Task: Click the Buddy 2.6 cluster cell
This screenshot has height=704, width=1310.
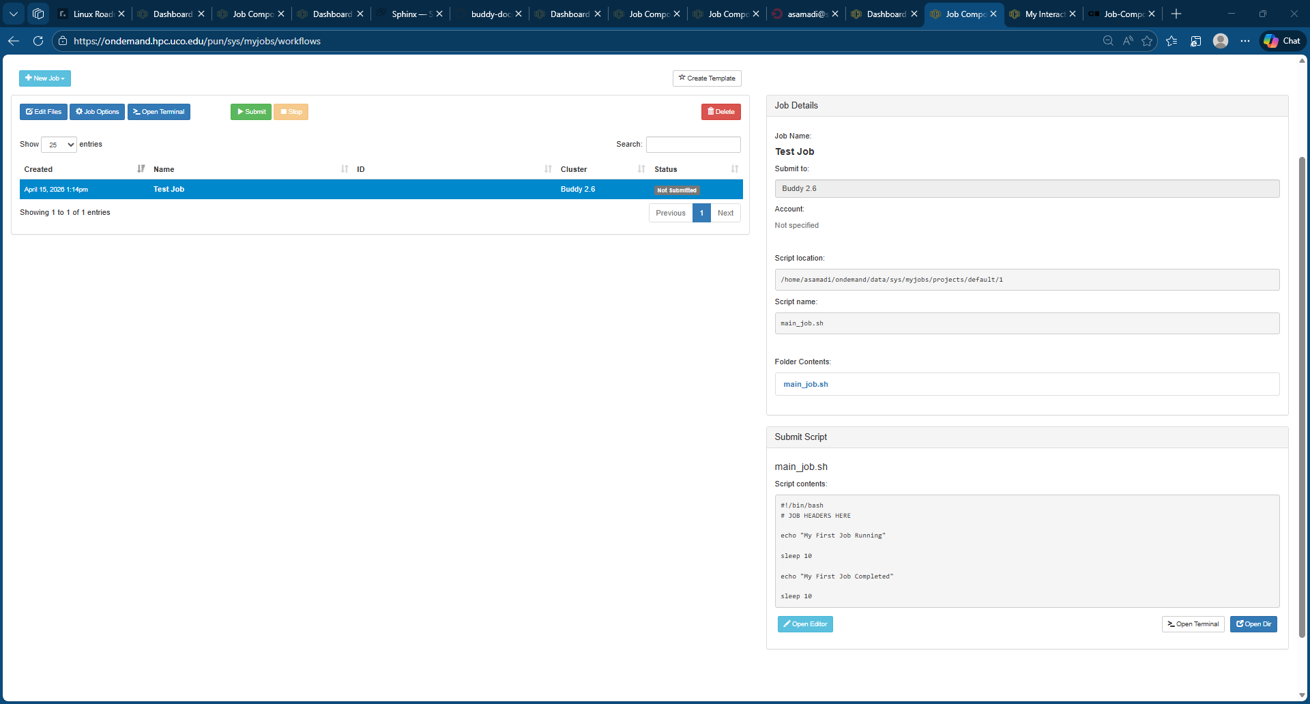Action: tap(578, 190)
